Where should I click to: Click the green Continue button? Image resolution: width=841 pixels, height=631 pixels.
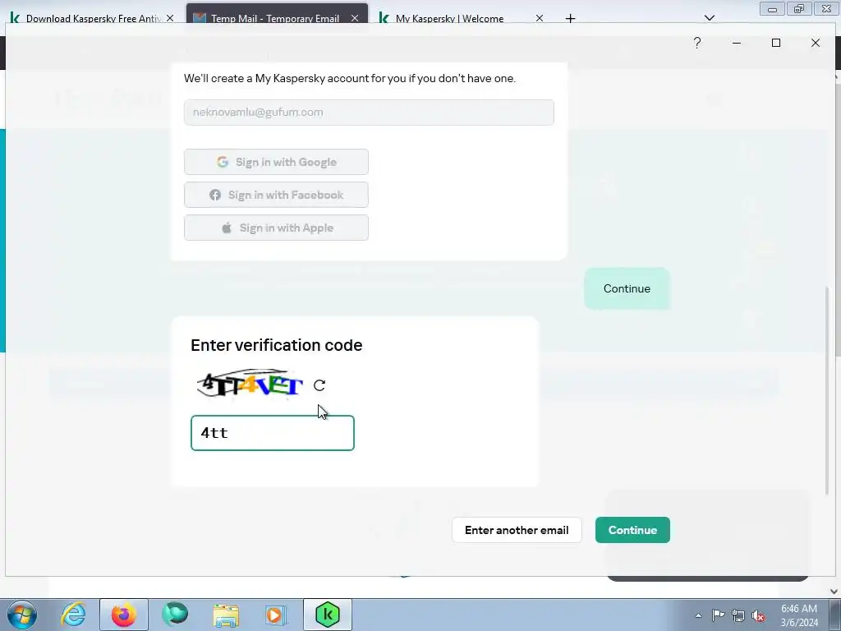(632, 530)
